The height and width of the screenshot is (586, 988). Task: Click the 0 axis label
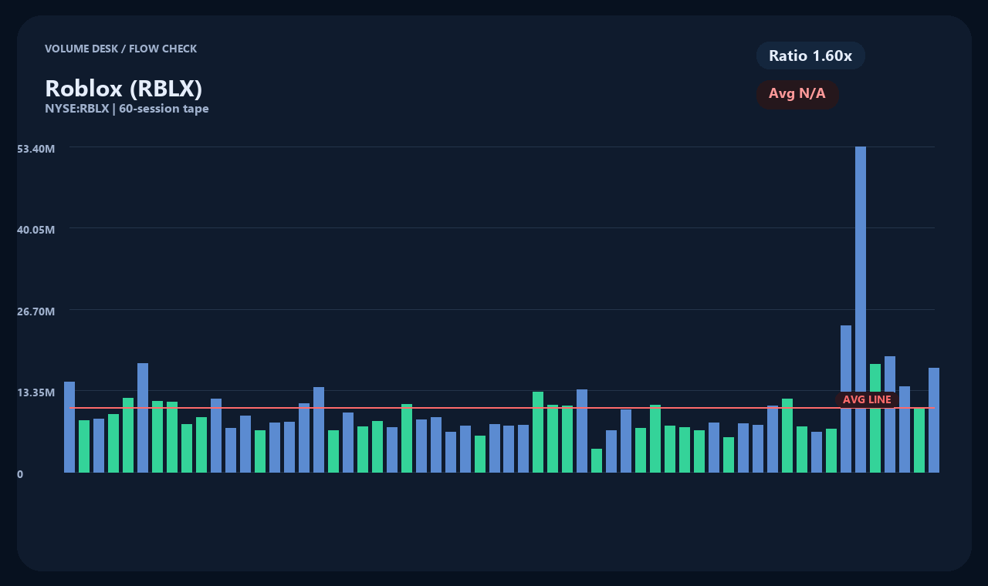click(x=20, y=474)
